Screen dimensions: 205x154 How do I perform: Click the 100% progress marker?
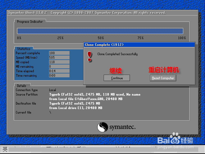[182, 38]
